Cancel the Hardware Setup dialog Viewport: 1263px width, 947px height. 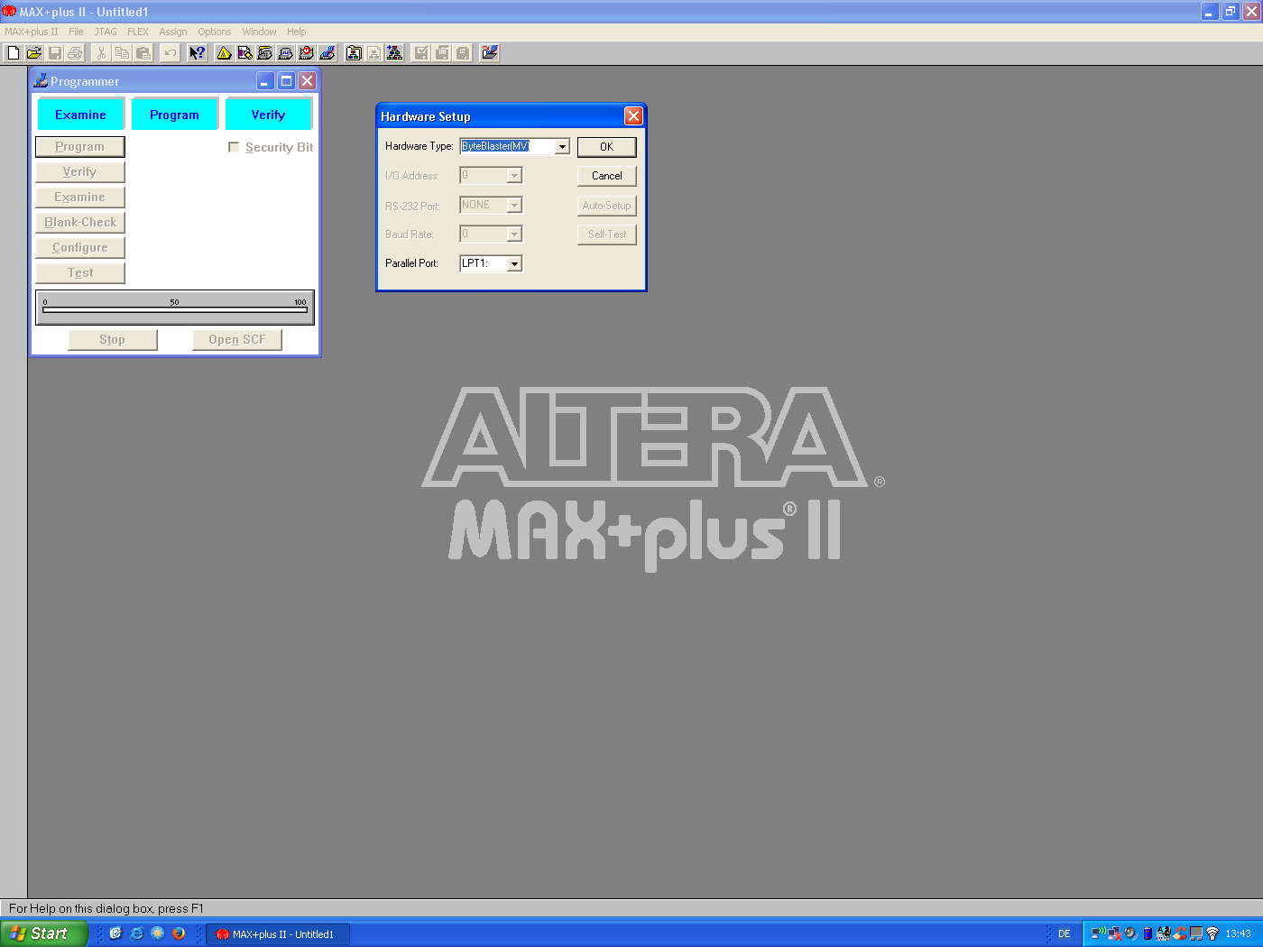click(607, 176)
